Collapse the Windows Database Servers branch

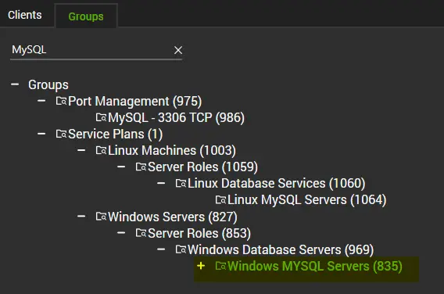tap(161, 249)
